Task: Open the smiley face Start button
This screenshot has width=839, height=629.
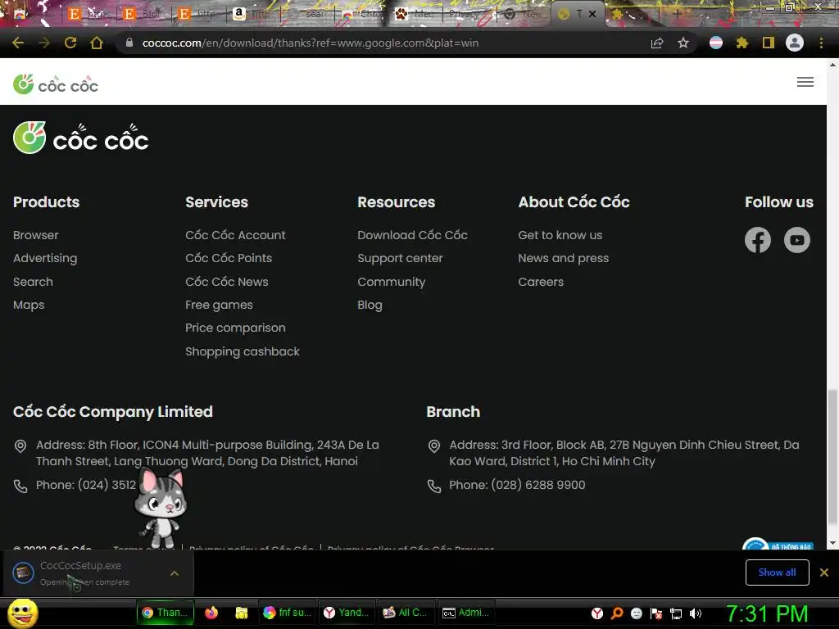Action: (x=22, y=613)
